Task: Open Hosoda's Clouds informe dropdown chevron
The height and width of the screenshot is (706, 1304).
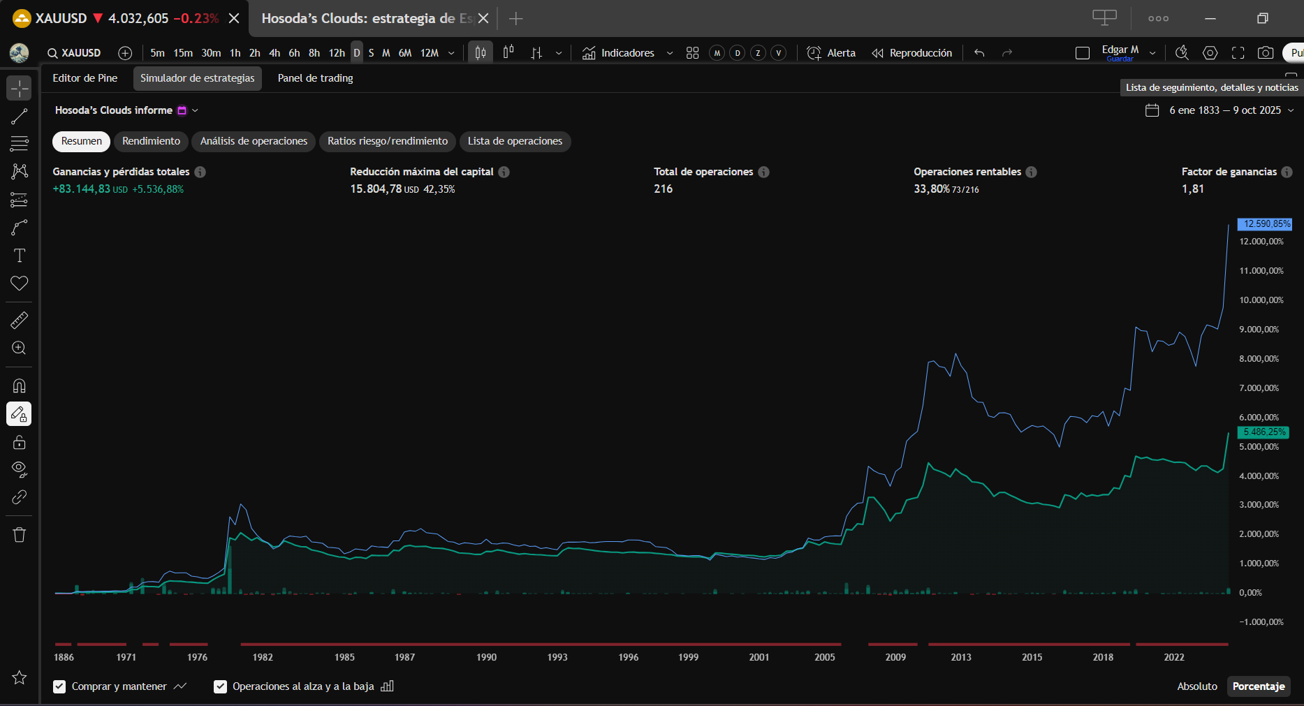Action: coord(196,110)
